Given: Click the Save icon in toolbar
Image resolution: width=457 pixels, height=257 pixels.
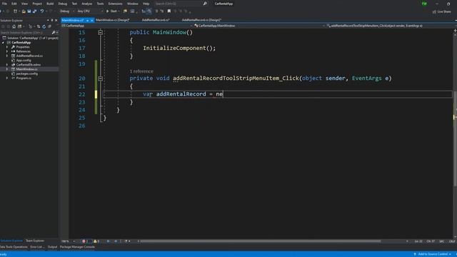Looking at the screenshot, I should [29, 11].
